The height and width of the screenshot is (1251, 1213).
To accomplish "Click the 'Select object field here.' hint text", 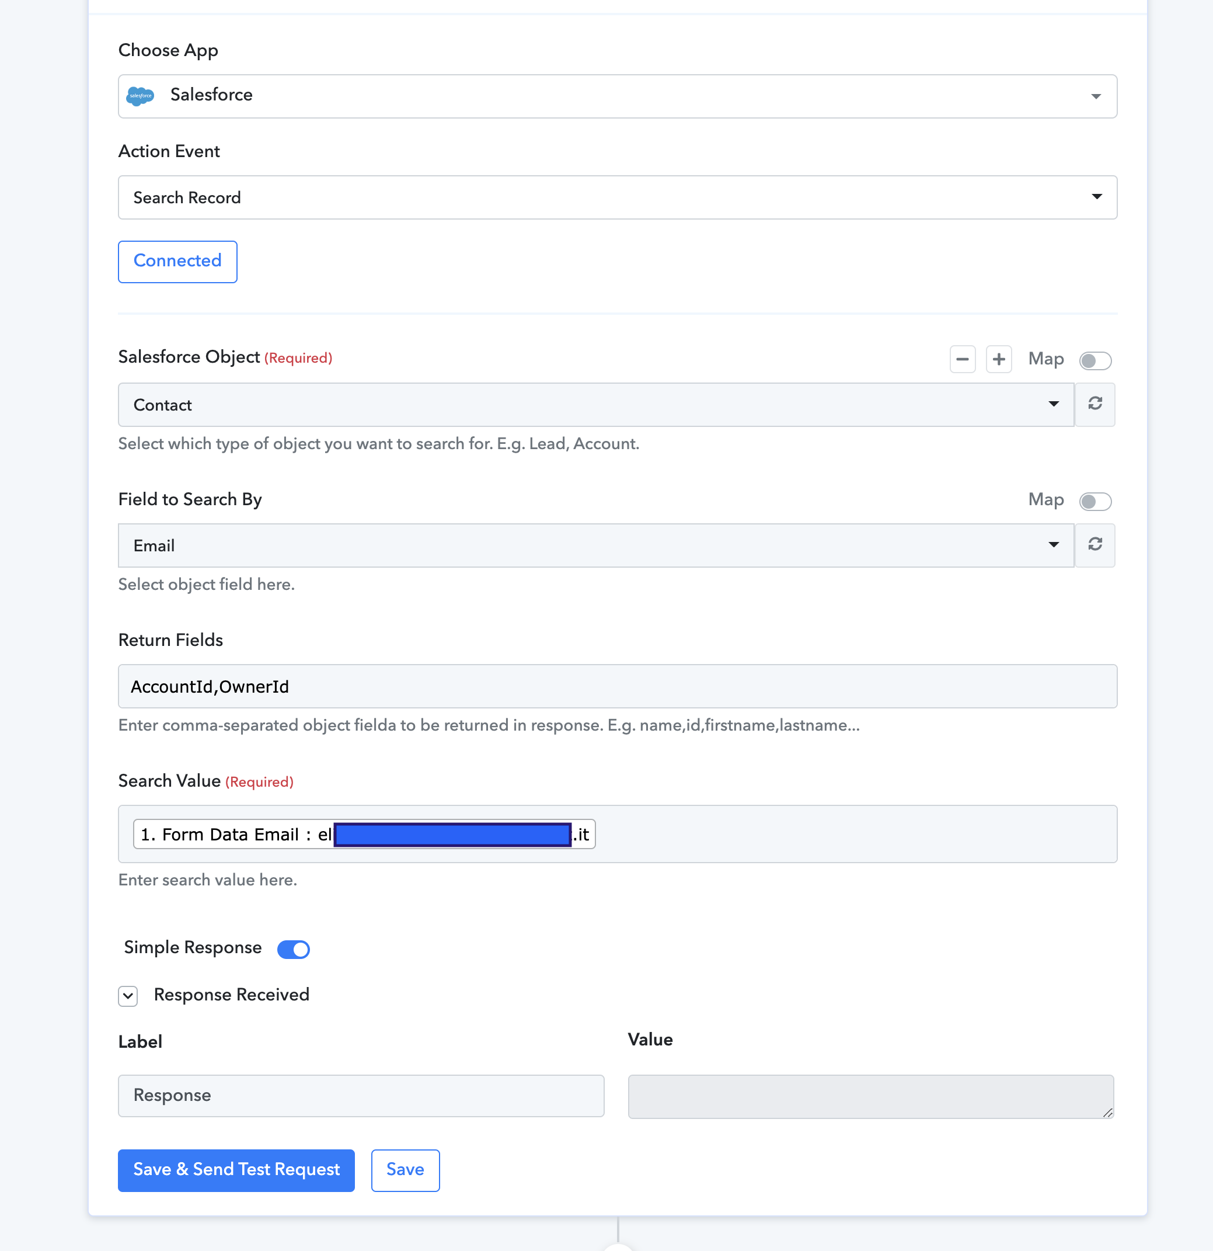I will coord(206,585).
